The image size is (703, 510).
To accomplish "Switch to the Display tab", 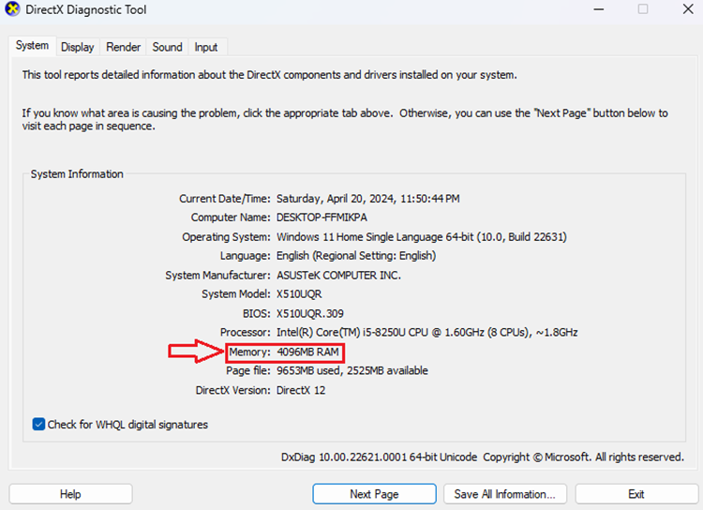I will (x=78, y=47).
